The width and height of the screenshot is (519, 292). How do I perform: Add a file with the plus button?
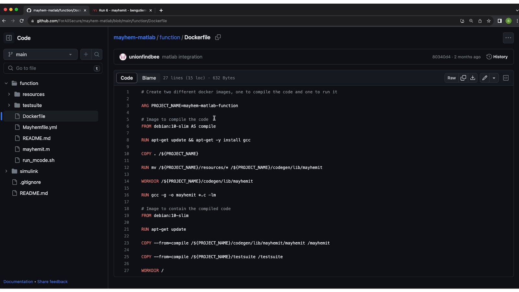(x=86, y=55)
